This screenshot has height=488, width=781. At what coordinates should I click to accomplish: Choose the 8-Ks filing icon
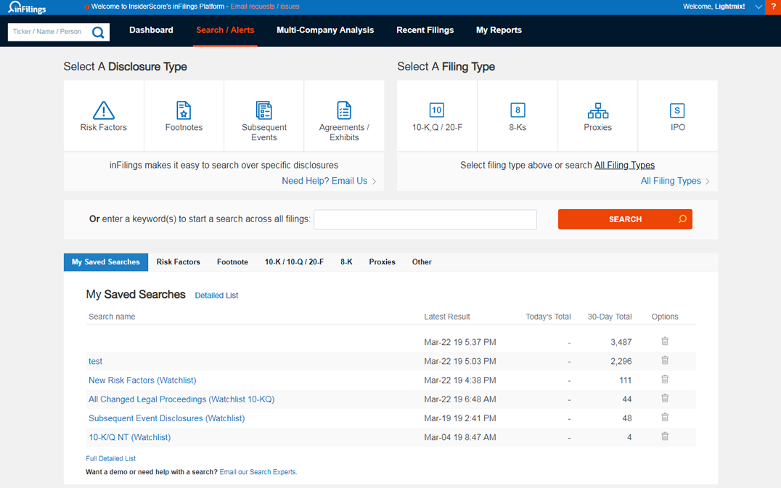pos(518,110)
